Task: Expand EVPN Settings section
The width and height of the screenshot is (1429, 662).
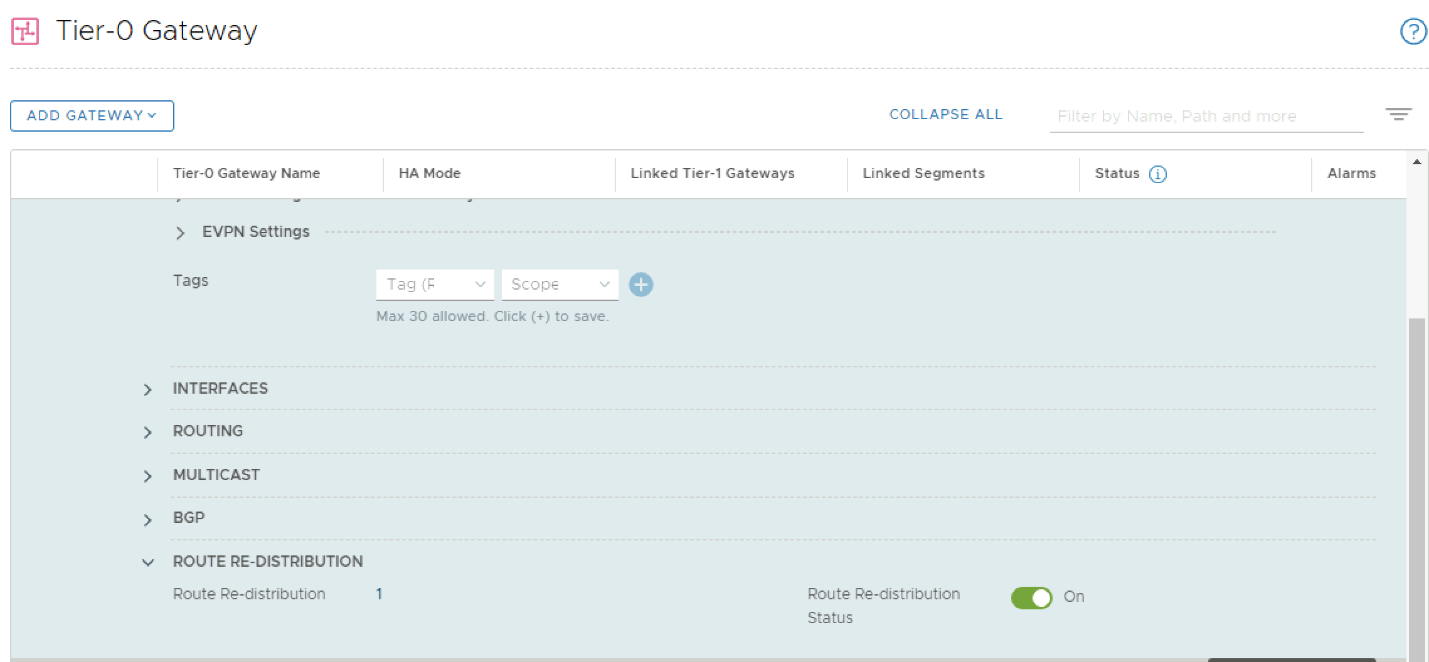Action: pos(180,233)
